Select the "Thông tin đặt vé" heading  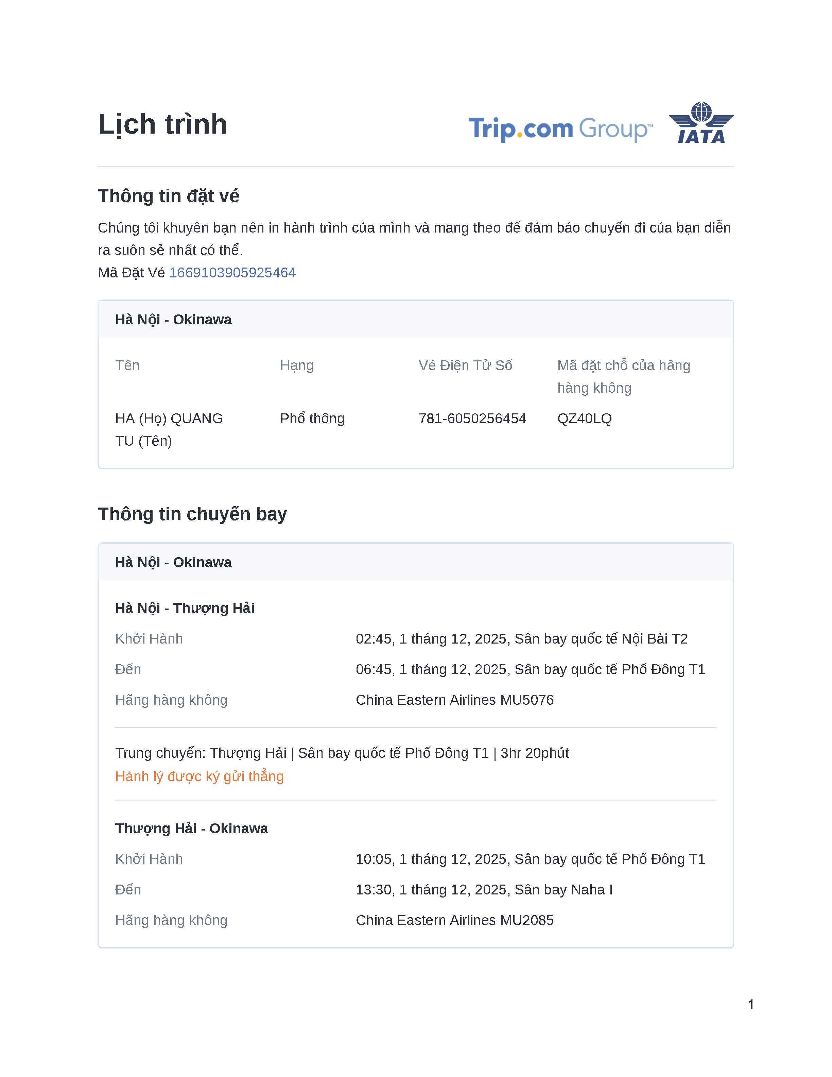tap(169, 196)
